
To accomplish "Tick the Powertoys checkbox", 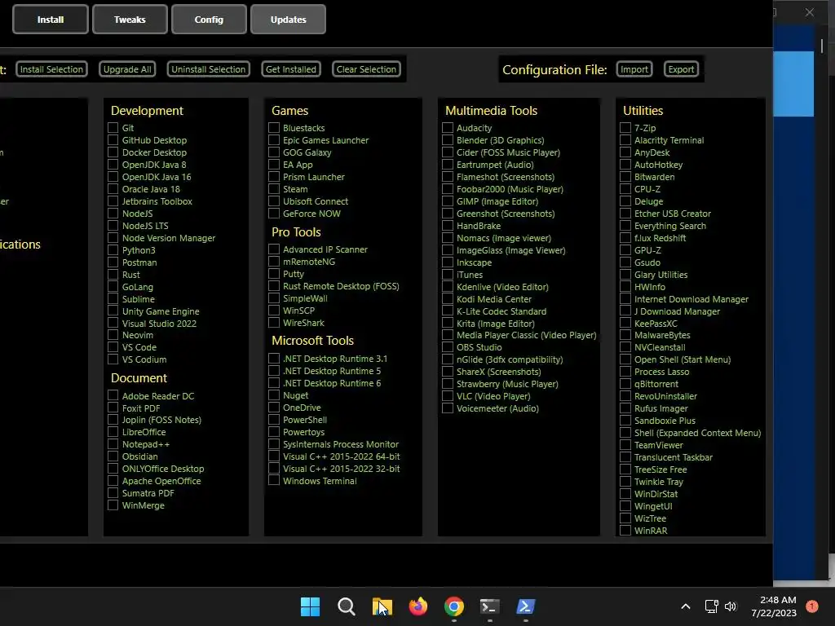I will [x=274, y=432].
